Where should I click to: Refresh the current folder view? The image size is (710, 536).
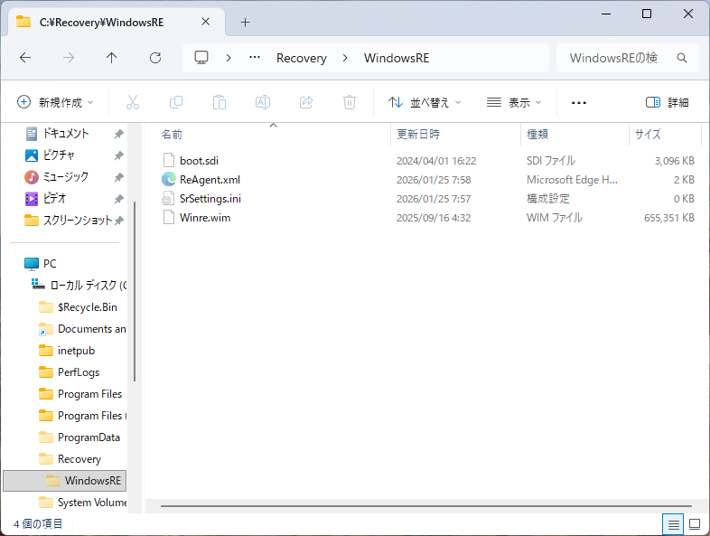(155, 58)
